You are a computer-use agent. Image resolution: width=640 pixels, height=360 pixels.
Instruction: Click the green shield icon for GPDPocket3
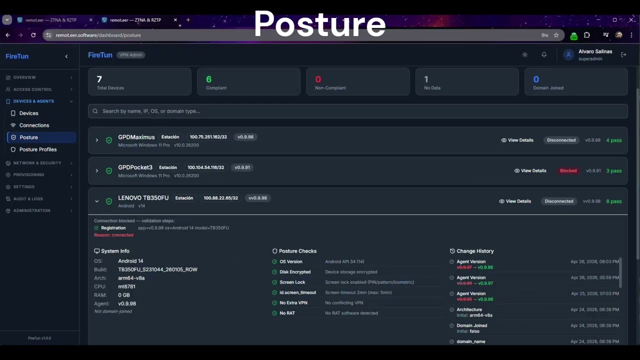[x=109, y=171]
